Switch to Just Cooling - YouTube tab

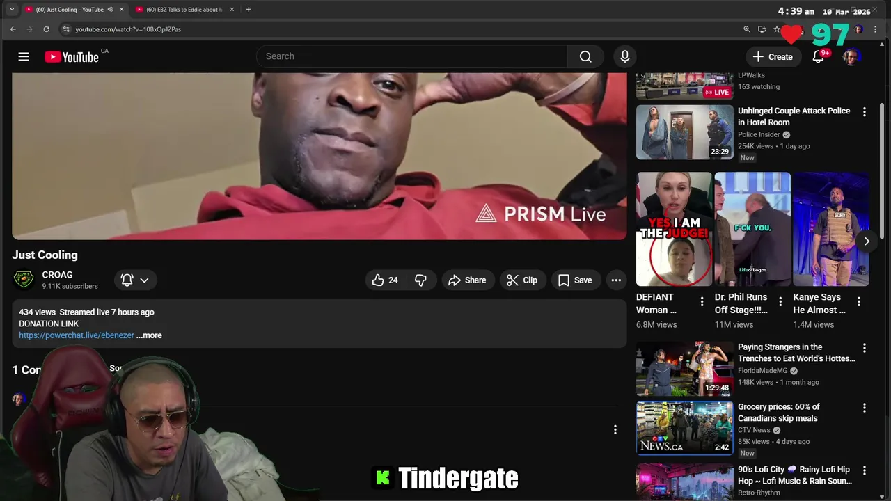click(70, 10)
